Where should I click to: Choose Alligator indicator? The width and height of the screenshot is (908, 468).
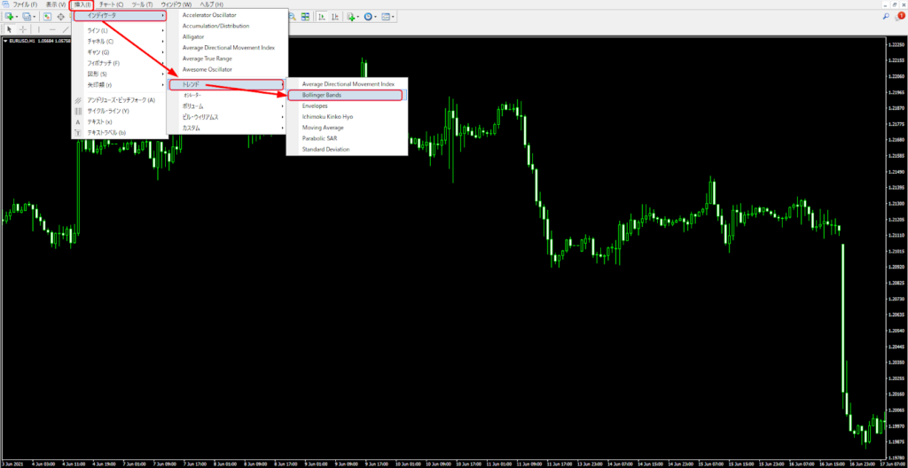coord(192,37)
